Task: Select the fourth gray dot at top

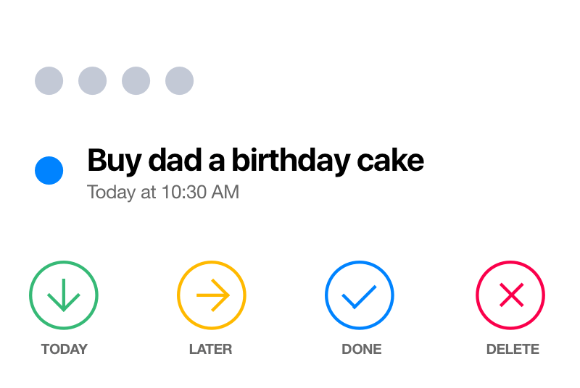Action: (179, 80)
